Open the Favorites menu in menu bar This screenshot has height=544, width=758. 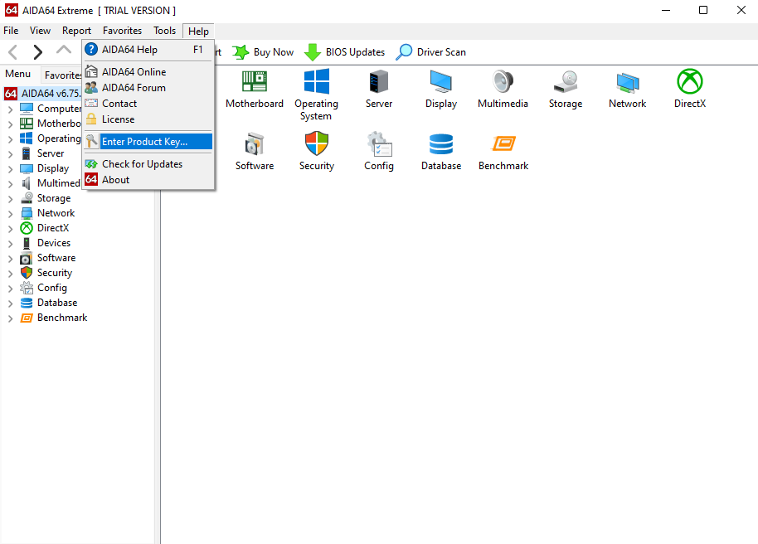[x=122, y=31]
